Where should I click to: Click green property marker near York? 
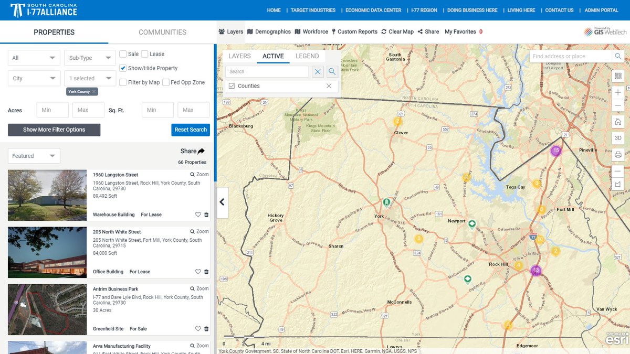386,202
